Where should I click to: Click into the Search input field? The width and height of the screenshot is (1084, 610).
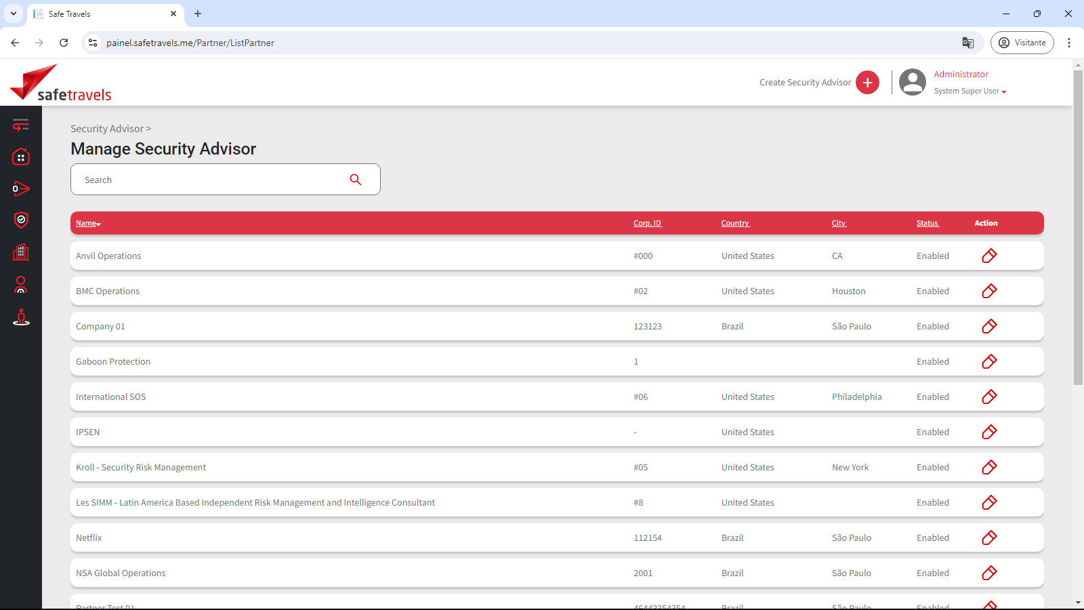pyautogui.click(x=210, y=180)
